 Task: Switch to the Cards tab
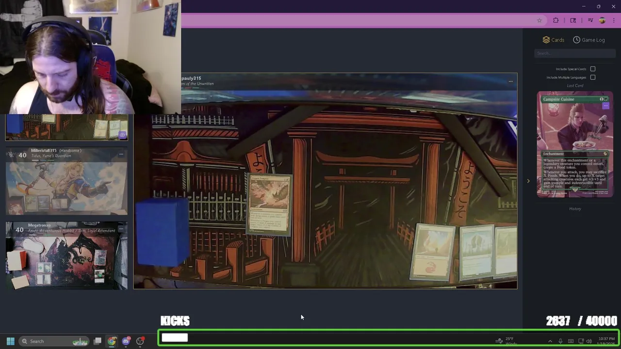pos(554,40)
